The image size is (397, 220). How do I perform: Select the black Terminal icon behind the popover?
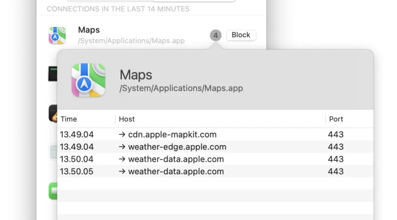(53, 74)
